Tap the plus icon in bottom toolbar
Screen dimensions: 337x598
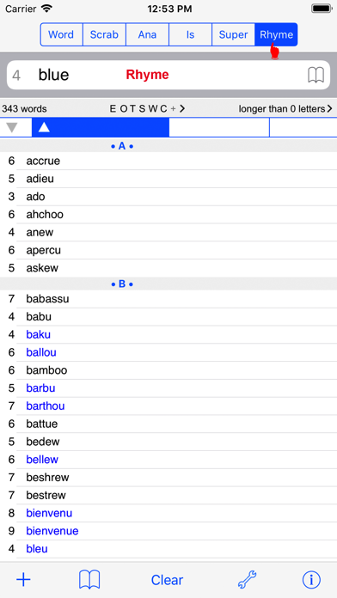pyautogui.click(x=23, y=580)
